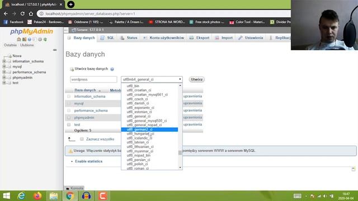
Task: Open Windows Start menu
Action: coord(6,196)
